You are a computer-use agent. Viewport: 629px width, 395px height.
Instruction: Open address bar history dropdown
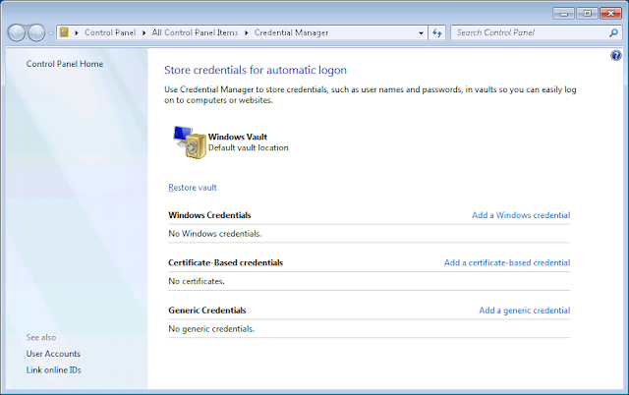(421, 32)
